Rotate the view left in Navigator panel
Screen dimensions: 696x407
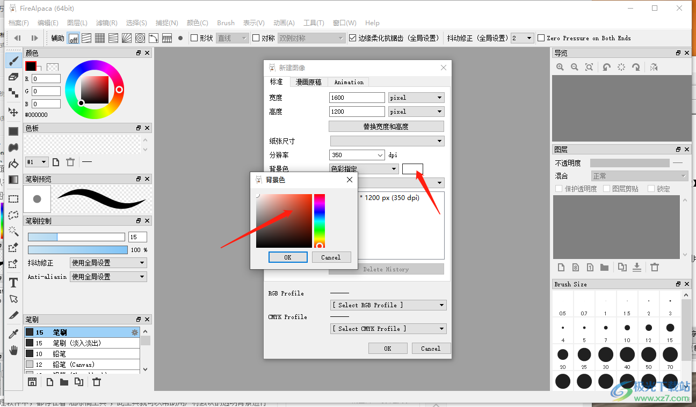tap(606, 67)
